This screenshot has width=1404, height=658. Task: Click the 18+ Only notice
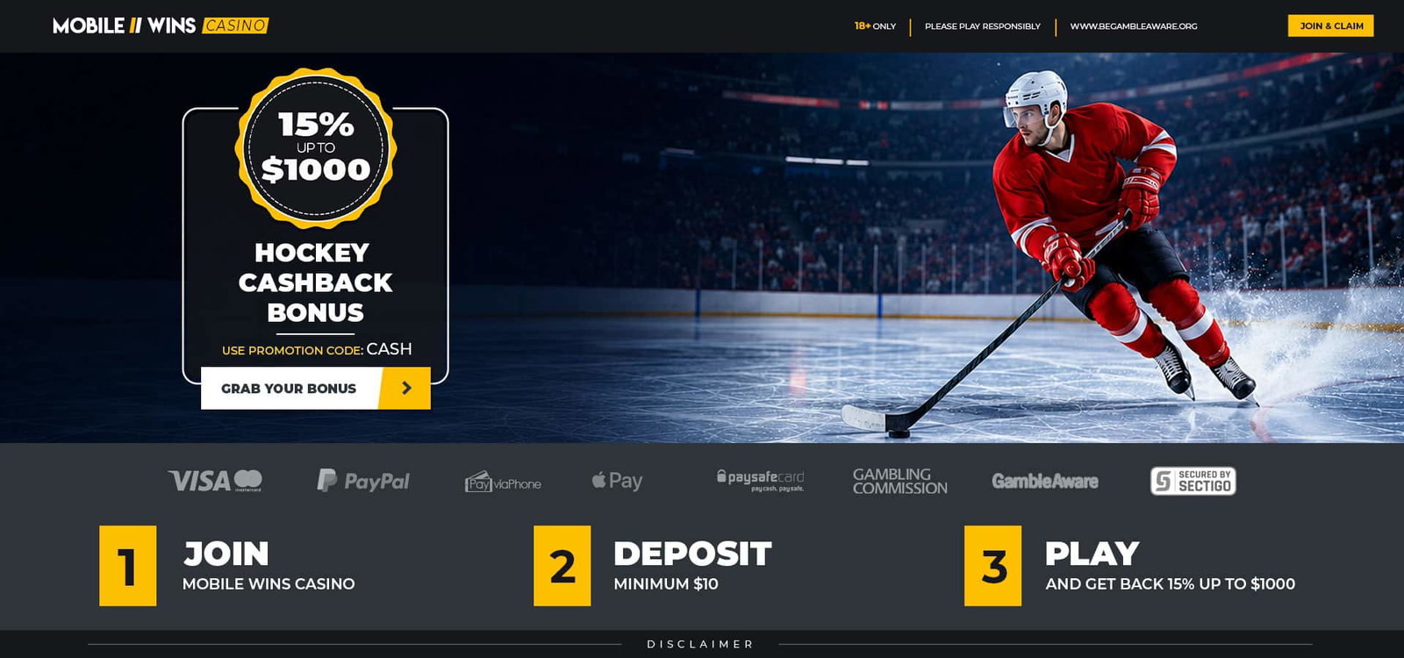click(x=876, y=26)
